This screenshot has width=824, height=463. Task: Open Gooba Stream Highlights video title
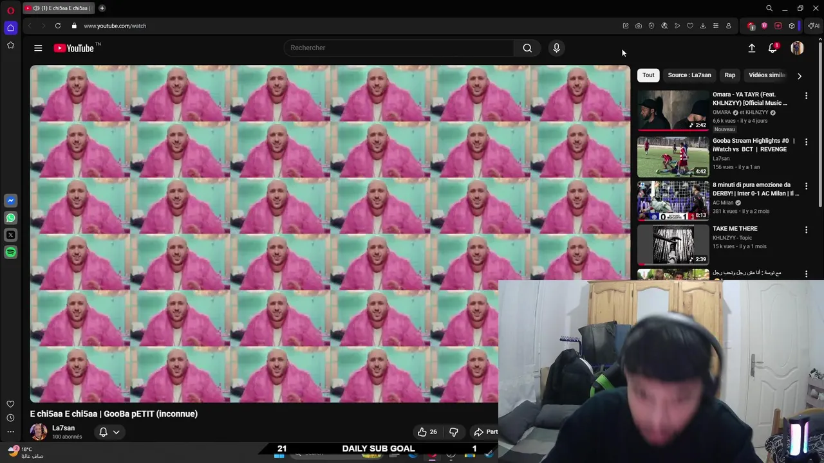click(754, 145)
